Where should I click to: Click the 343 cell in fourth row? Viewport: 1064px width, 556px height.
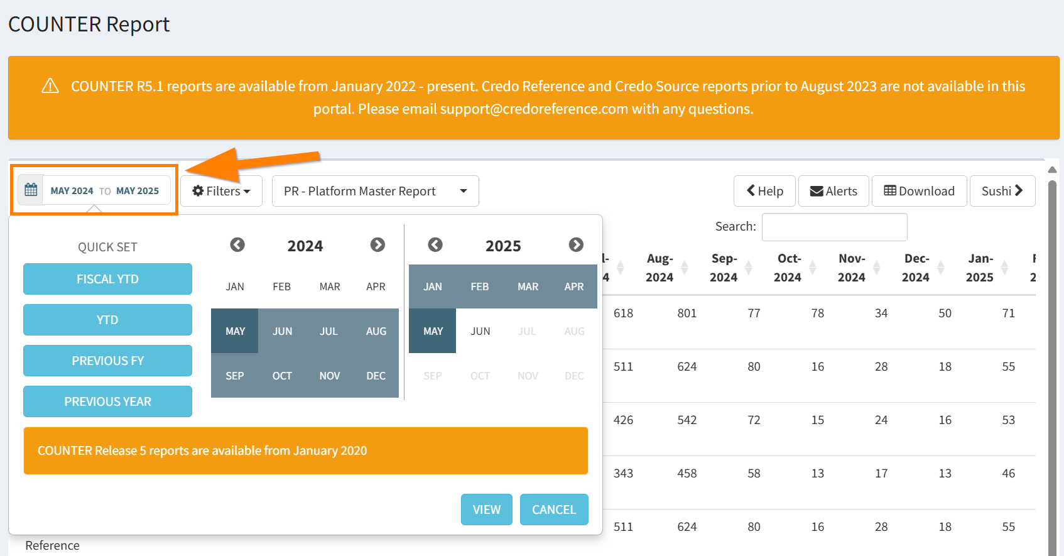pyautogui.click(x=623, y=473)
